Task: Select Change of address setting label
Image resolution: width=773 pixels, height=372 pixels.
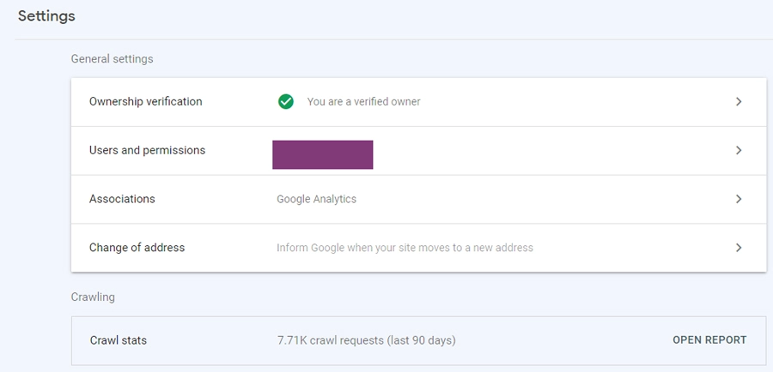Action: pyautogui.click(x=137, y=248)
